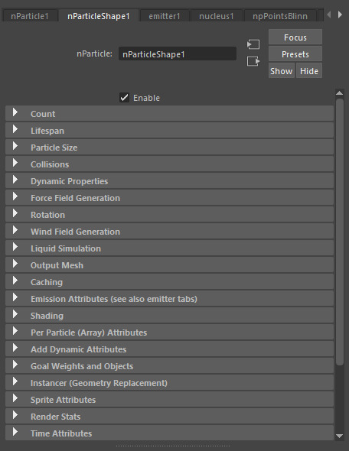The height and width of the screenshot is (451, 349).
Task: Select the nParticleShape1 tab
Action: (x=99, y=16)
